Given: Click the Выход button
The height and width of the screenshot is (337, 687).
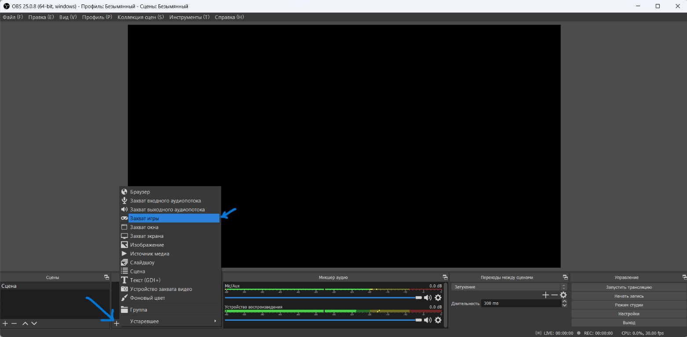Looking at the screenshot, I should click(629, 323).
